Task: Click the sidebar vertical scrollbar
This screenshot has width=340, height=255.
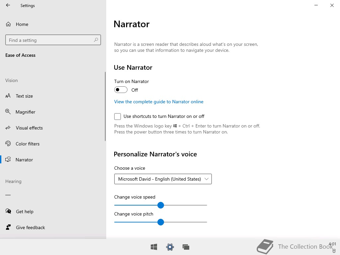Action: (105, 107)
